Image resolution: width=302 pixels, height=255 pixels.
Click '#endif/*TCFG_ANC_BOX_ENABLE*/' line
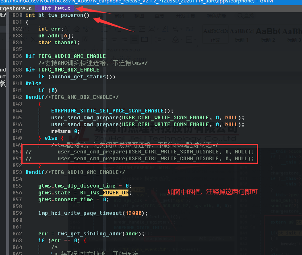(x=72, y=97)
